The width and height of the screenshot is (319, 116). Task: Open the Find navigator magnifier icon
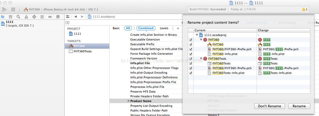[x=18, y=17]
